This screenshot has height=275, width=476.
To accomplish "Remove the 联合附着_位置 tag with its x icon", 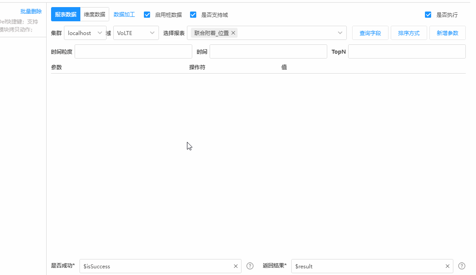I will coord(233,33).
